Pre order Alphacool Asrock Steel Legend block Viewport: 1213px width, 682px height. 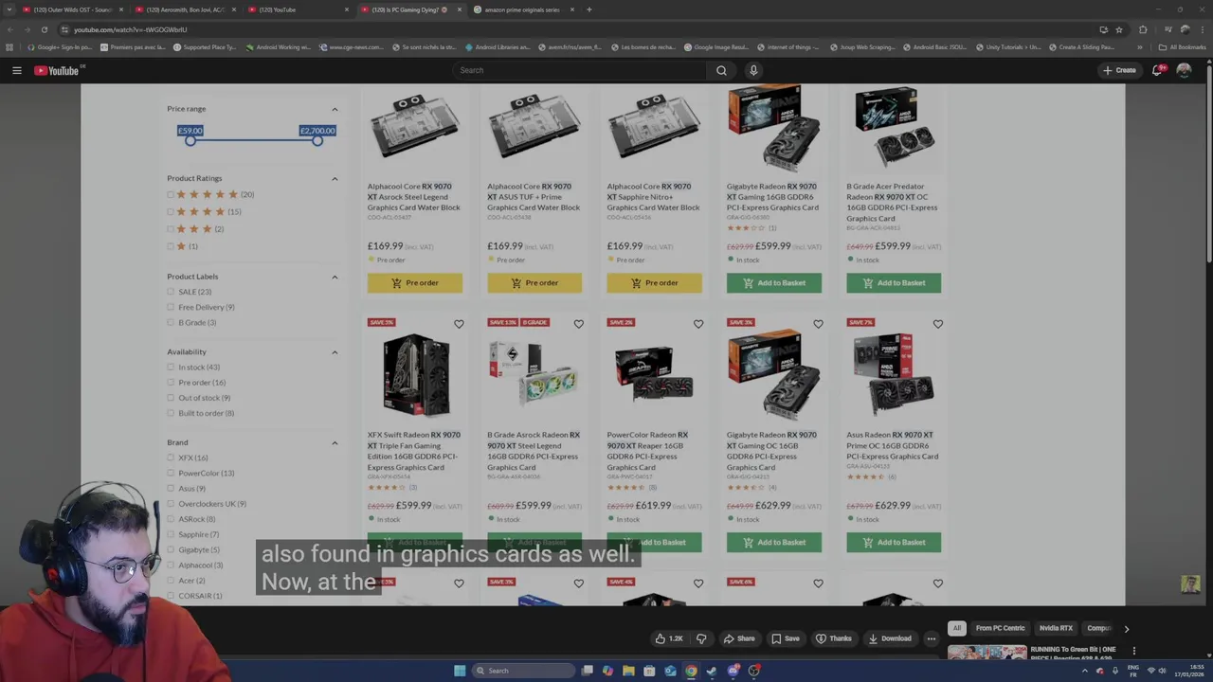point(415,282)
